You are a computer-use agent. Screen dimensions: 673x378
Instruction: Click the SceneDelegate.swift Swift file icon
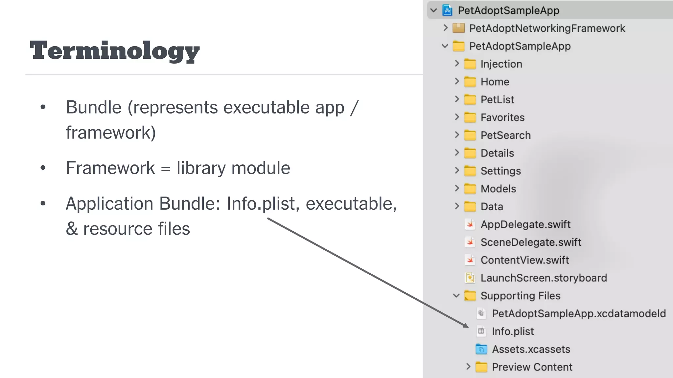tap(470, 242)
